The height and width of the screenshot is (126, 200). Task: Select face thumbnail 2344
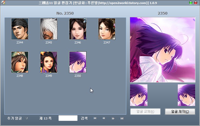pyautogui.click(x=20, y=29)
